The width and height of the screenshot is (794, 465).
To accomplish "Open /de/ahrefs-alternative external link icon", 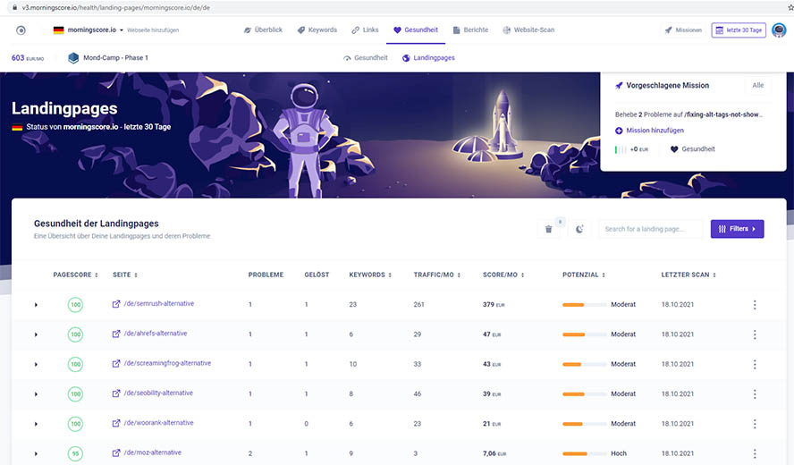I will pyautogui.click(x=116, y=334).
